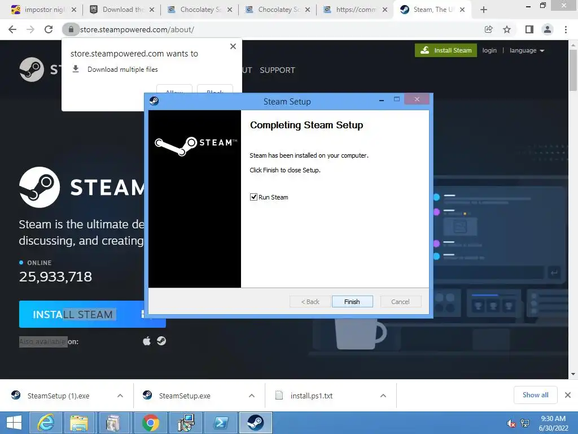
Task: Click the blue INSTALL STEAM button
Action: tap(92, 314)
